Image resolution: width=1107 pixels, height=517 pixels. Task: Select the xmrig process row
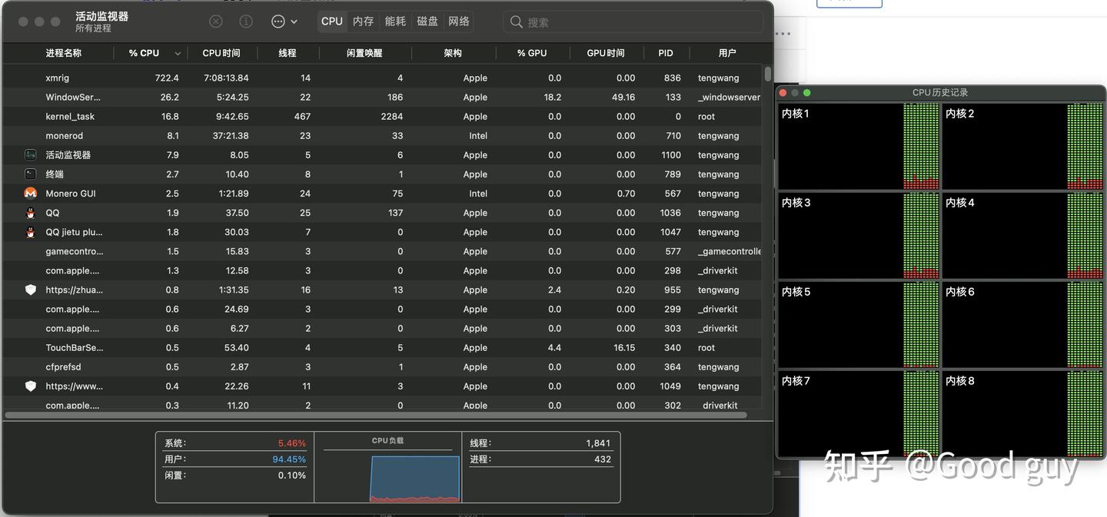click(383, 78)
